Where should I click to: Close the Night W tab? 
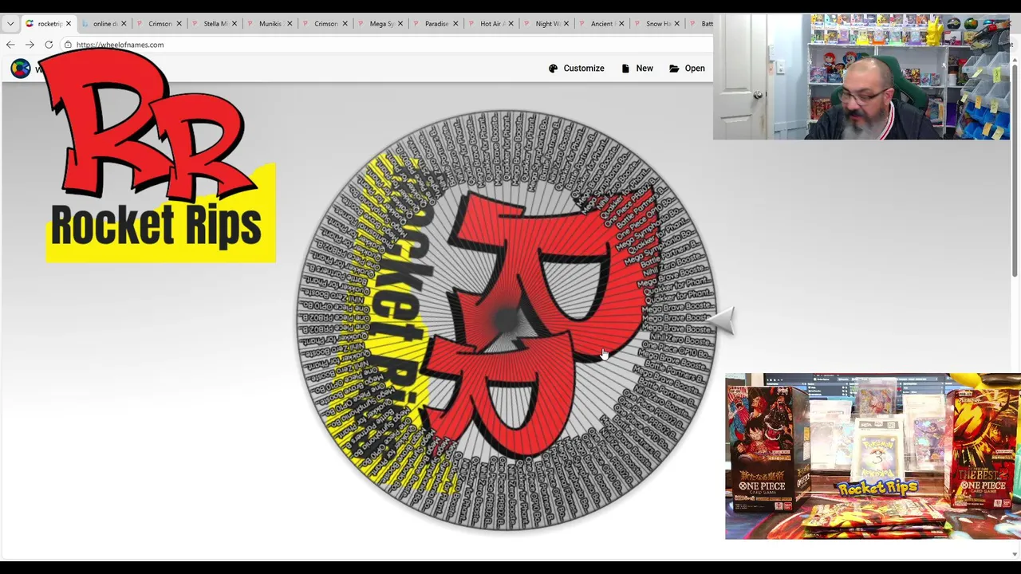[566, 24]
